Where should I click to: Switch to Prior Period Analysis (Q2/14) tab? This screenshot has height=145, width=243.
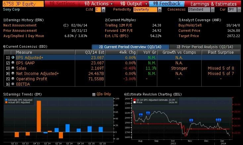[x=205, y=47]
